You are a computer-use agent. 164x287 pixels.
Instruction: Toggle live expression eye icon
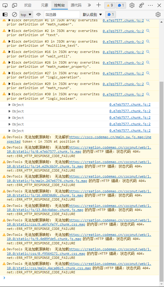click(x=38, y=14)
